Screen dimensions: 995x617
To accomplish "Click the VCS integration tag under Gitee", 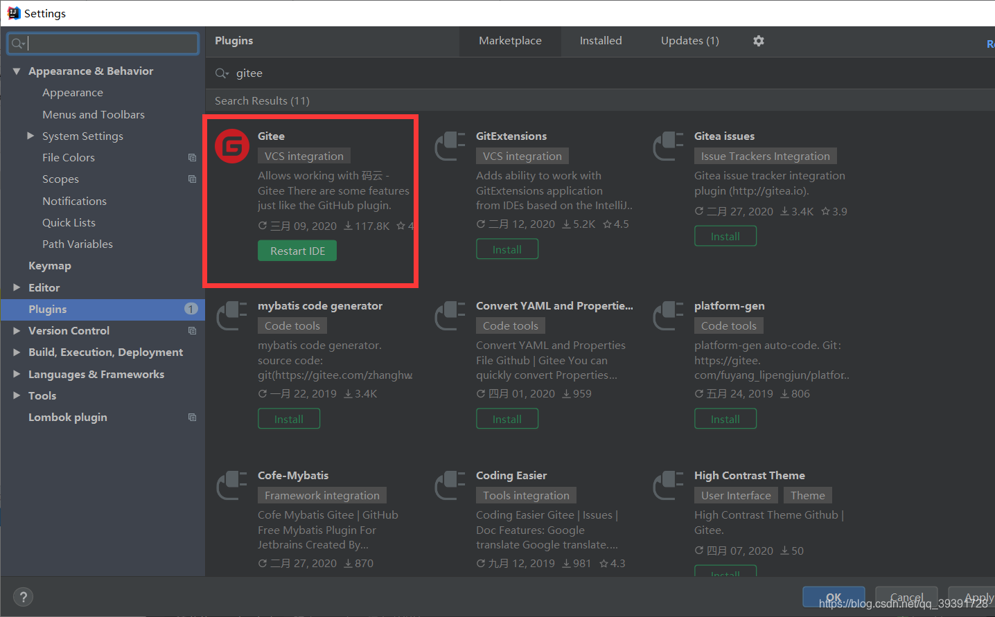I will point(304,156).
